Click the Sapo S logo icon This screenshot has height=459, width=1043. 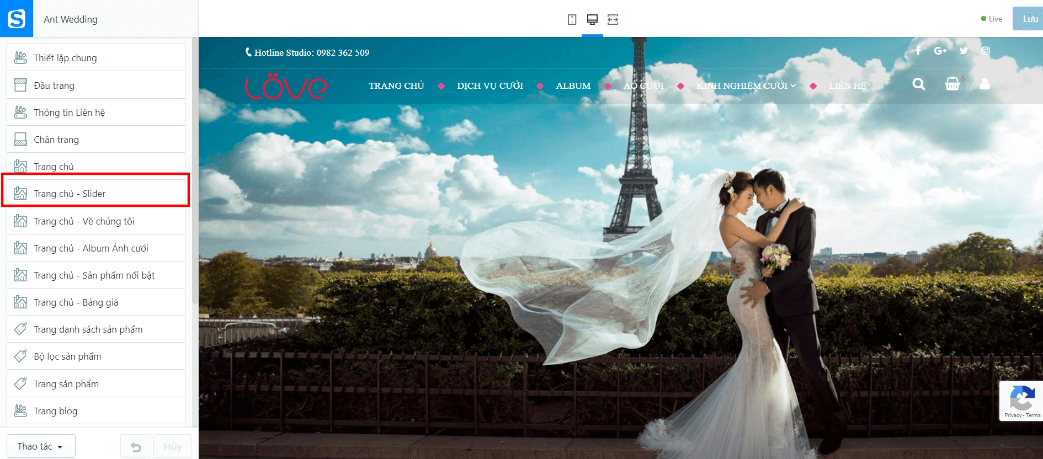[17, 18]
